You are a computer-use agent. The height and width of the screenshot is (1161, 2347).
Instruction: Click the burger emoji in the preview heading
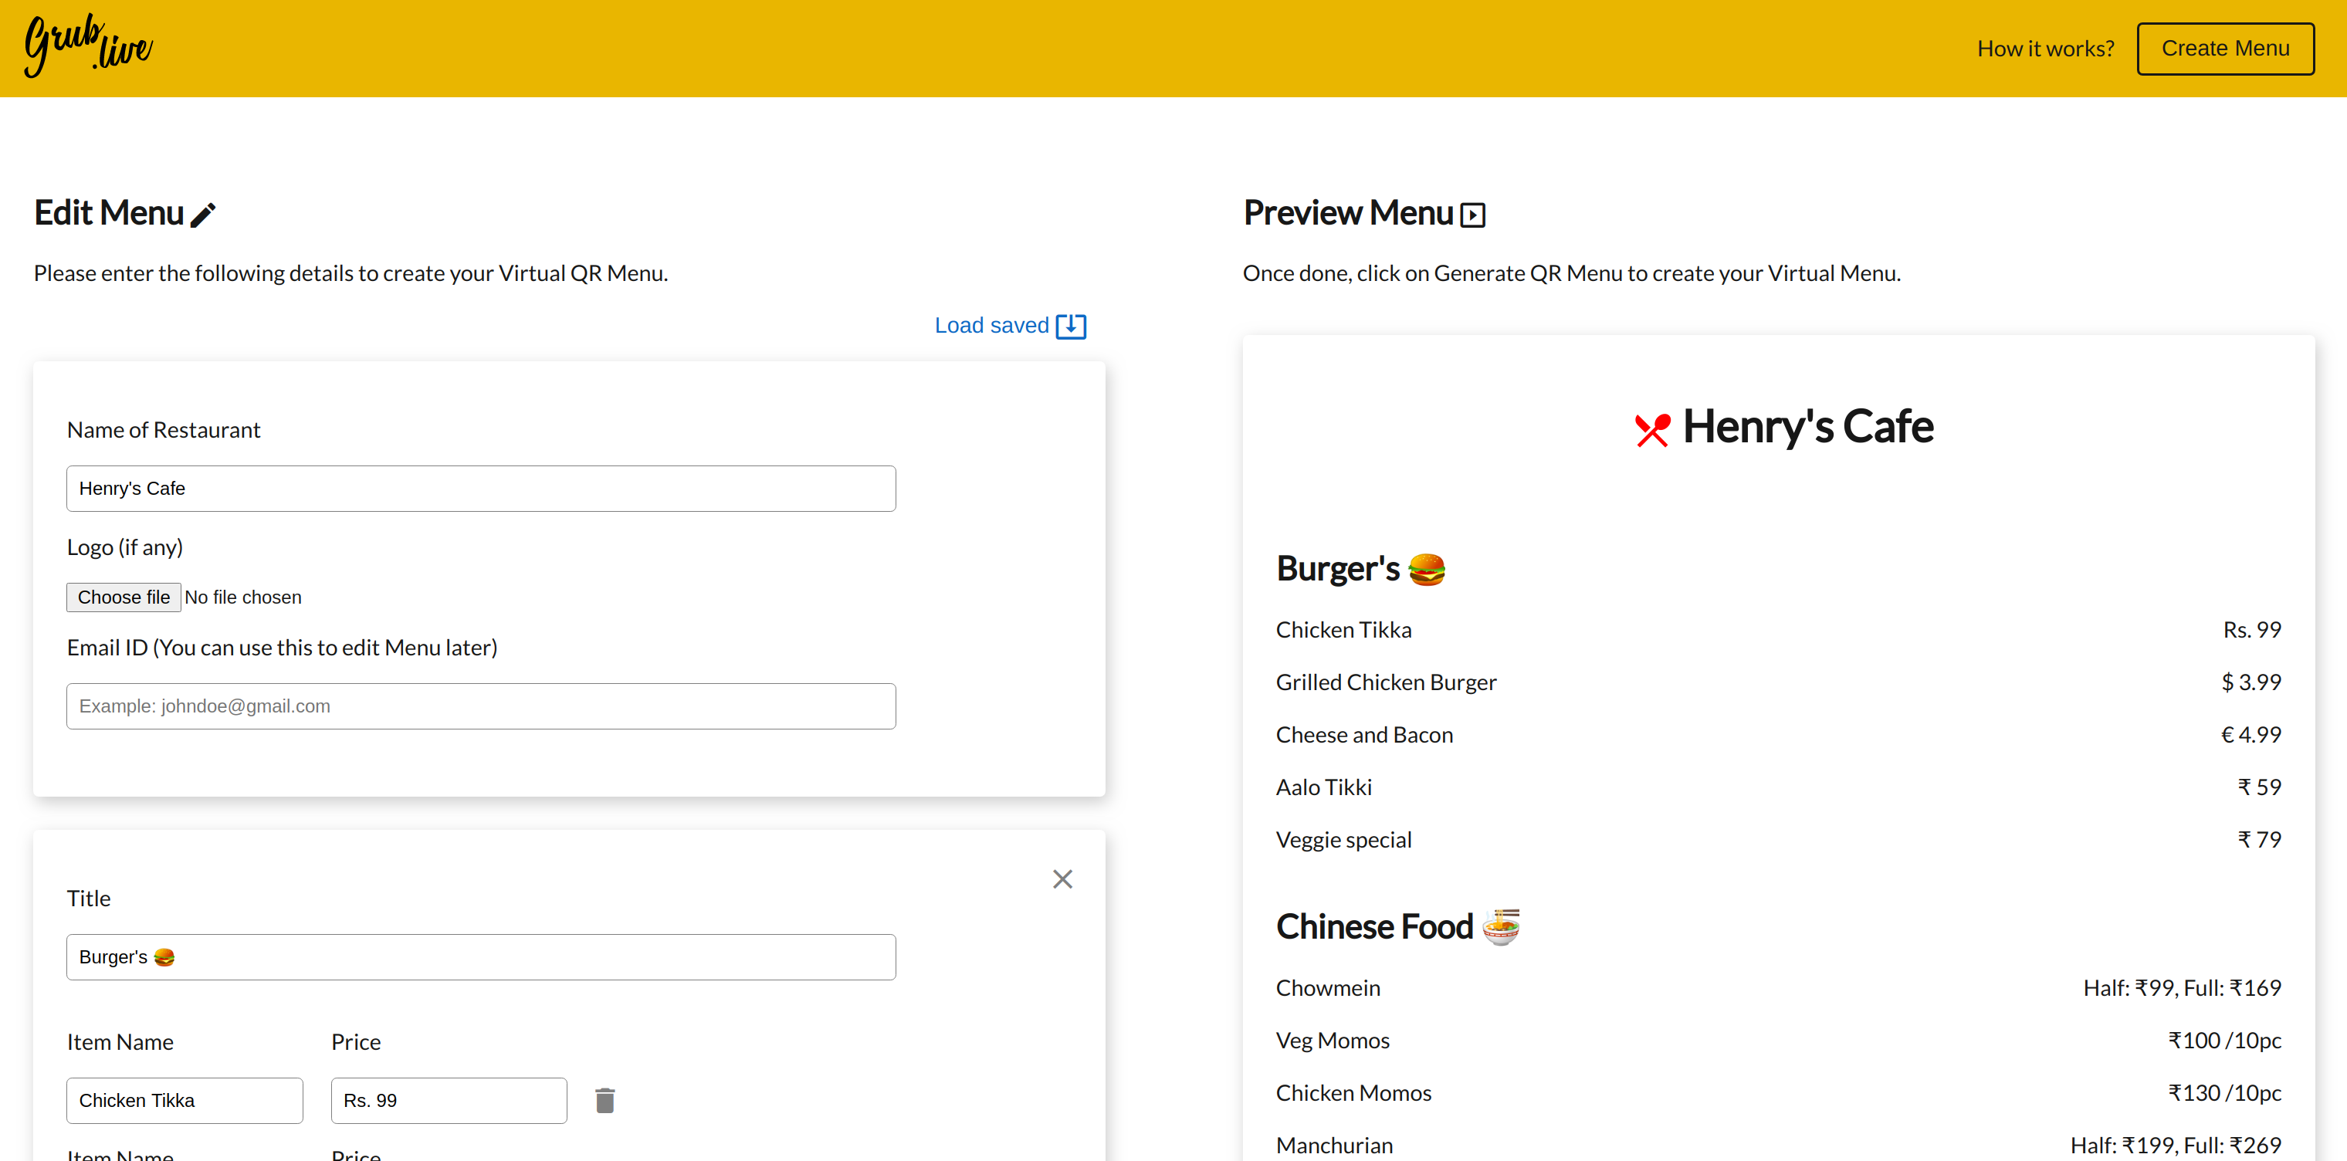[1427, 570]
